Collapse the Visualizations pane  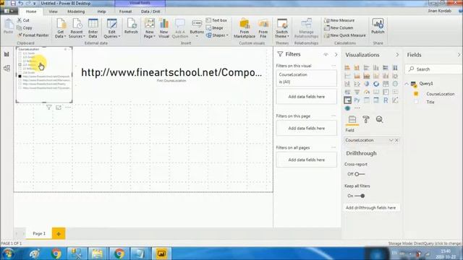(x=397, y=55)
